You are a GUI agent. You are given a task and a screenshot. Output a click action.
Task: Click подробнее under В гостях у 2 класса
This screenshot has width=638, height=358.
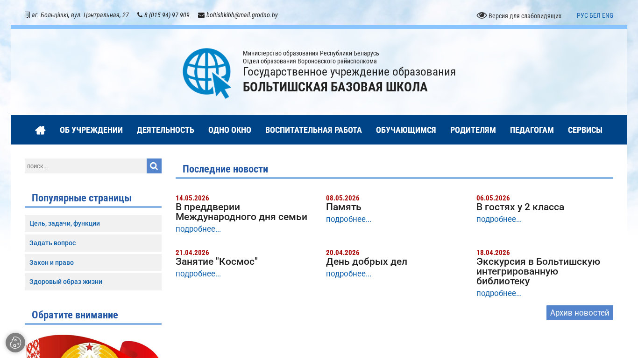(499, 219)
